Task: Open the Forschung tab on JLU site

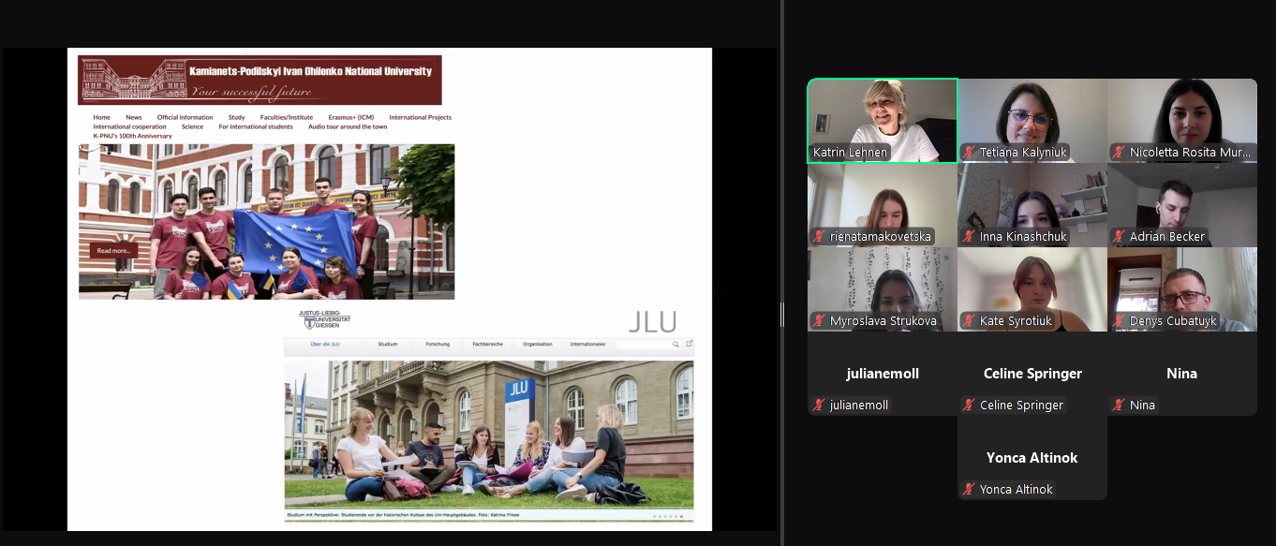Action: [438, 344]
